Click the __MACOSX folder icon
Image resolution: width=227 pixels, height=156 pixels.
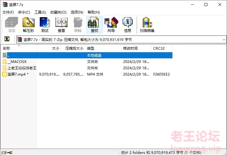(5, 61)
